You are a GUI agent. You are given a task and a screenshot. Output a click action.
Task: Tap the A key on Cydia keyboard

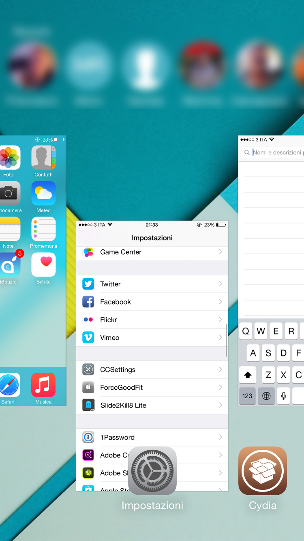coord(253,353)
